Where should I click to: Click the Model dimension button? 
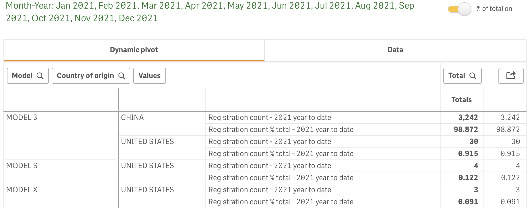(28, 76)
